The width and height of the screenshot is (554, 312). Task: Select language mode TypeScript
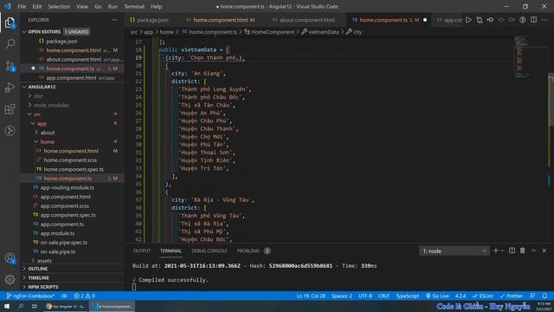click(x=407, y=296)
